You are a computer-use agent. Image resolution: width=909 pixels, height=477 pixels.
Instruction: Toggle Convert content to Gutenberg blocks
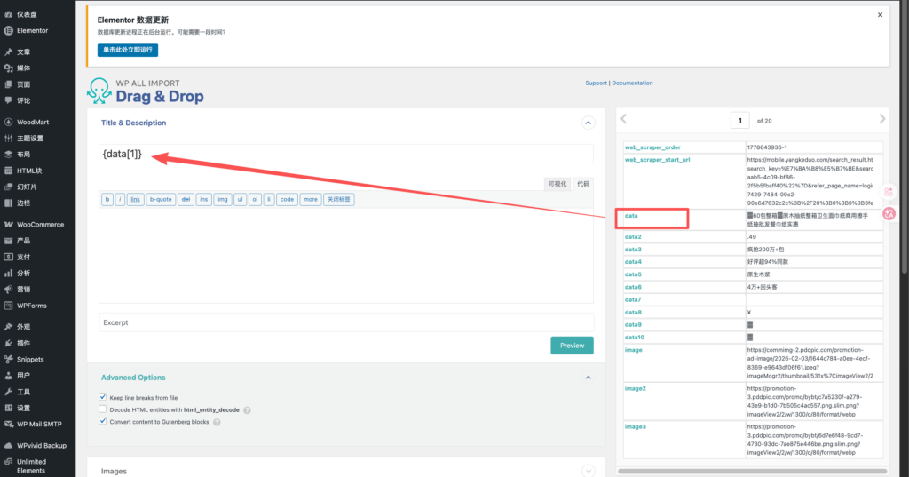point(103,421)
